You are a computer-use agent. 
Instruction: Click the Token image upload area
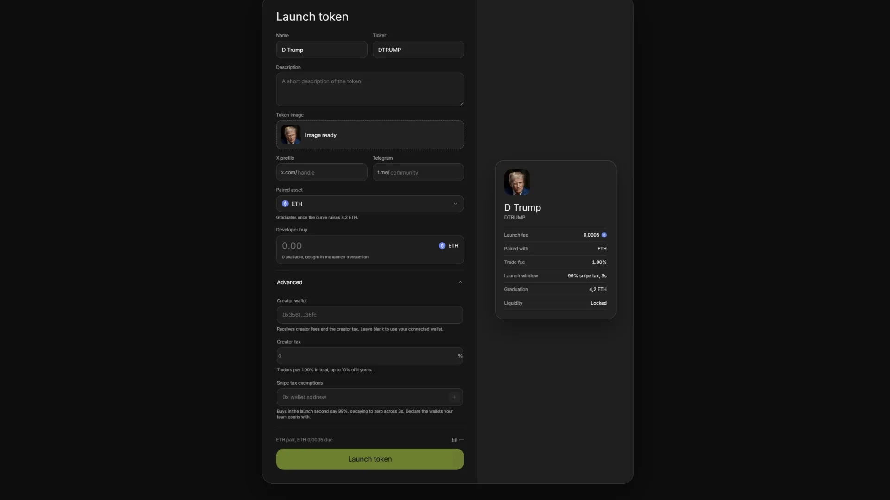click(x=370, y=135)
